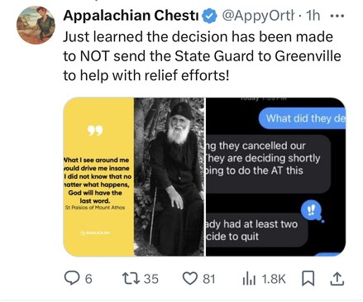Bookmark this tweet
363x302 pixels.
click(x=308, y=278)
